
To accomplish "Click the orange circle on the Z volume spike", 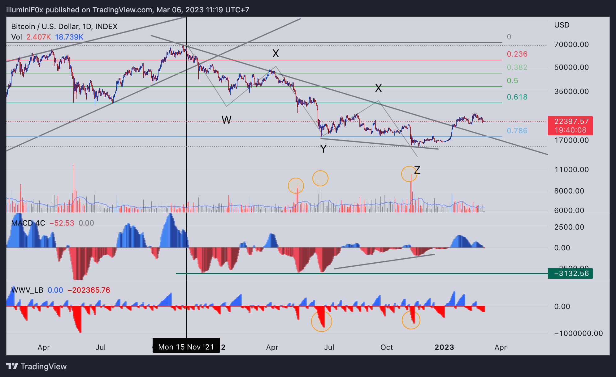I will pos(409,174).
